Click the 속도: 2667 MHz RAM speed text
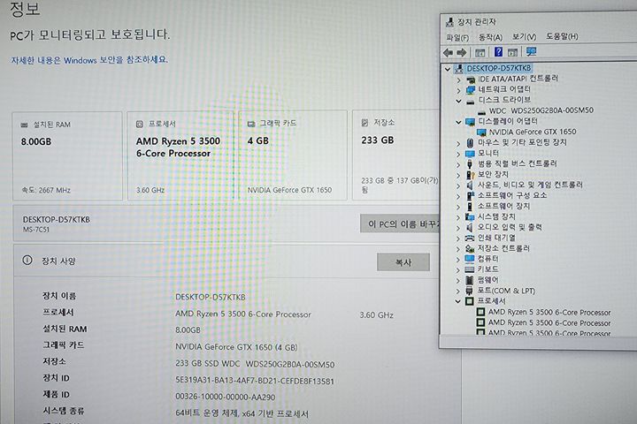This screenshot has height=424, width=637. pyautogui.click(x=46, y=190)
